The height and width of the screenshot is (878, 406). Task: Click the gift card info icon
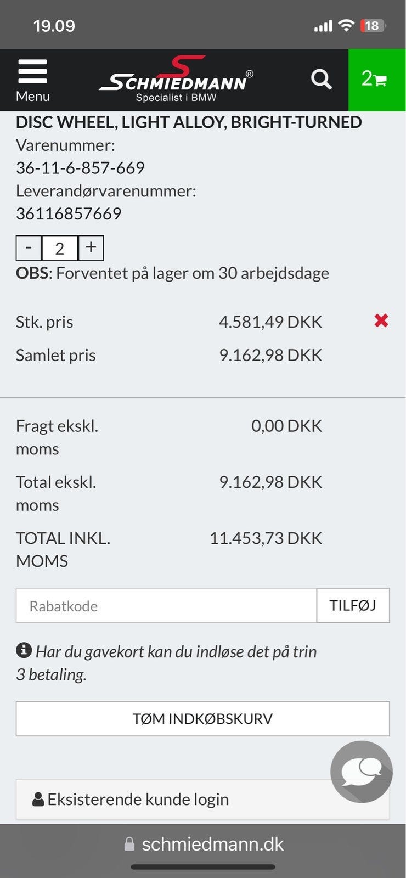point(24,651)
